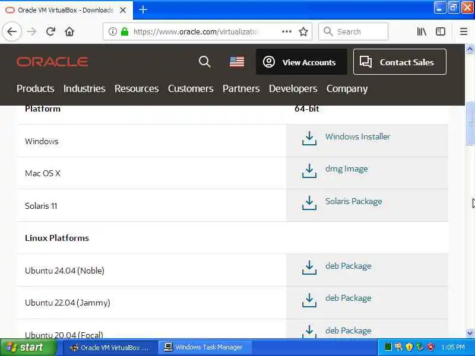Screen dimensions: 475x356
Task: Open the Solaris Package download link
Action: pyautogui.click(x=353, y=201)
